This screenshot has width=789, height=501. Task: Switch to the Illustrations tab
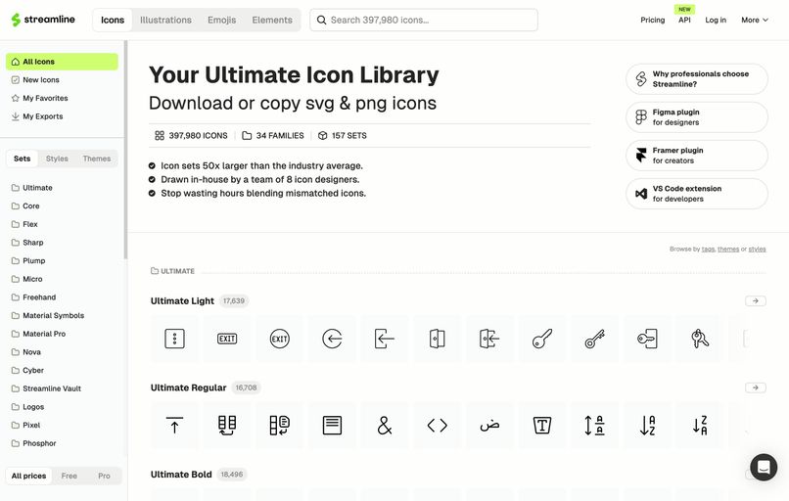(165, 20)
